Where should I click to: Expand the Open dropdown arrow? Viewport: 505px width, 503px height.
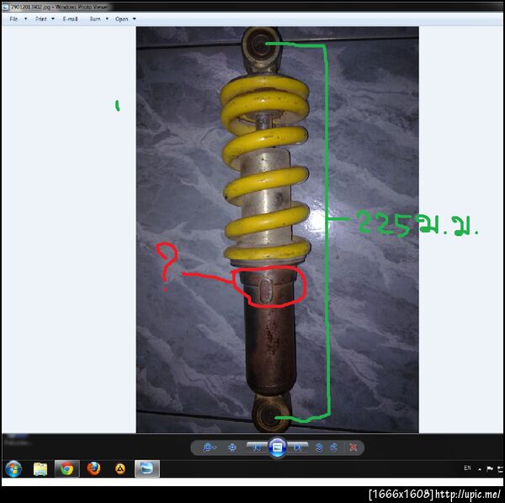click(x=135, y=19)
